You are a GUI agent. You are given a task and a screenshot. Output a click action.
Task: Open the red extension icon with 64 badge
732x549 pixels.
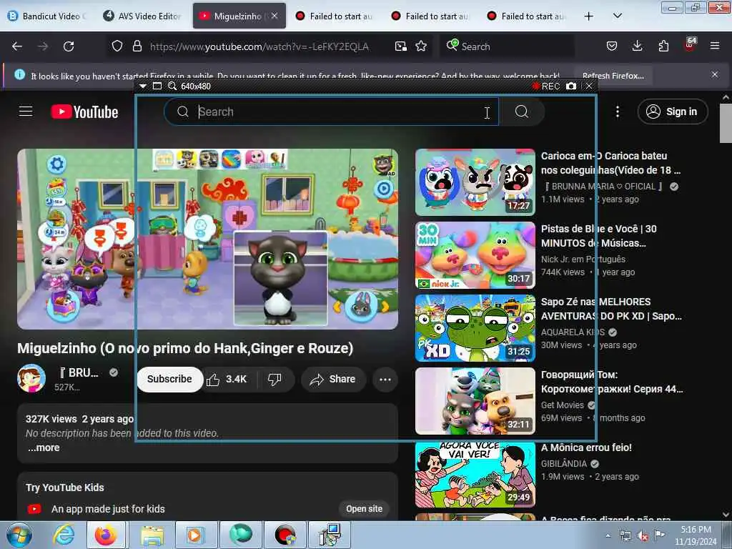(x=690, y=44)
